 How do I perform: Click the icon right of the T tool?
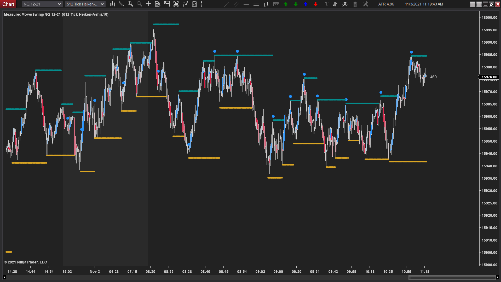[335, 4]
